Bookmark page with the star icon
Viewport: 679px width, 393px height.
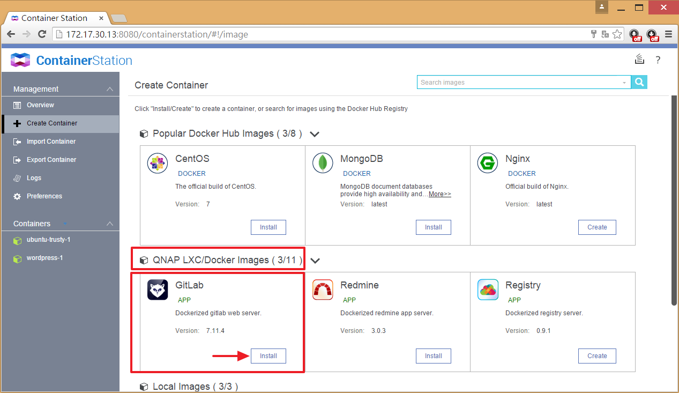[617, 34]
